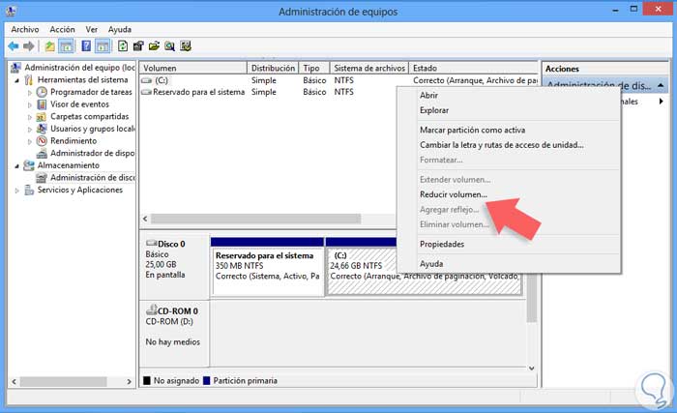
Task: Toggle the Action pane toolbar icon
Action: coord(103,46)
